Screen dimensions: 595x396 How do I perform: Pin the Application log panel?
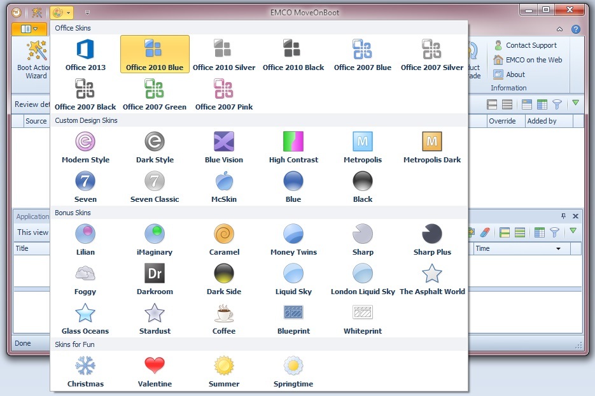[564, 216]
